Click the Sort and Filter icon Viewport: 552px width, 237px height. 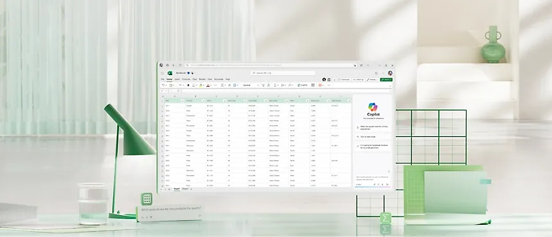click(283, 85)
